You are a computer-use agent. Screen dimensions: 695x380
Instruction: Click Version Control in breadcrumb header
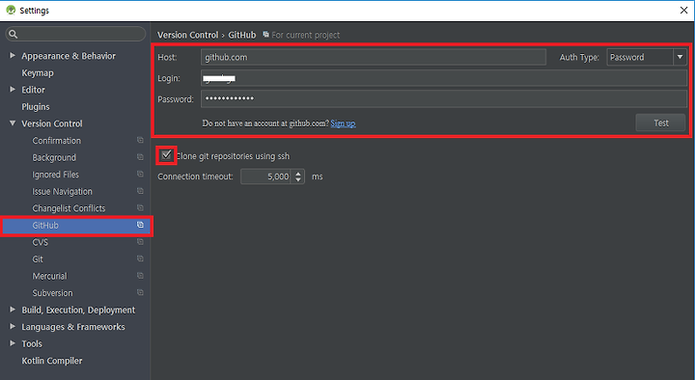[x=188, y=35]
